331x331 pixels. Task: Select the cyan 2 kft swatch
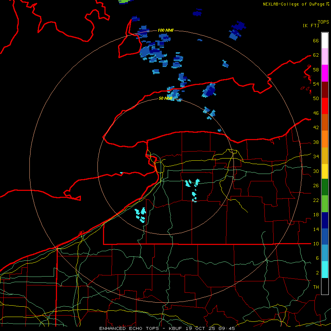click(325, 270)
